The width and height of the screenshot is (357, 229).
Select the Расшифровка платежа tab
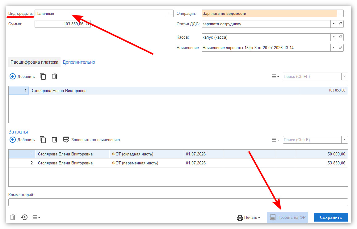34,62
